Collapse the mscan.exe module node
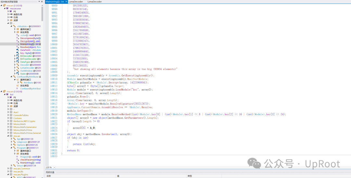 point(4,8)
